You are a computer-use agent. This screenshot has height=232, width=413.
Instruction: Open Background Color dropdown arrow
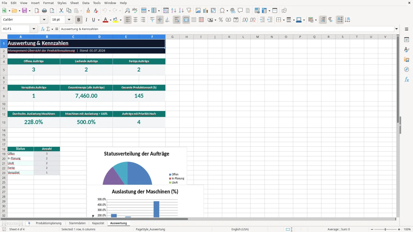click(121, 20)
